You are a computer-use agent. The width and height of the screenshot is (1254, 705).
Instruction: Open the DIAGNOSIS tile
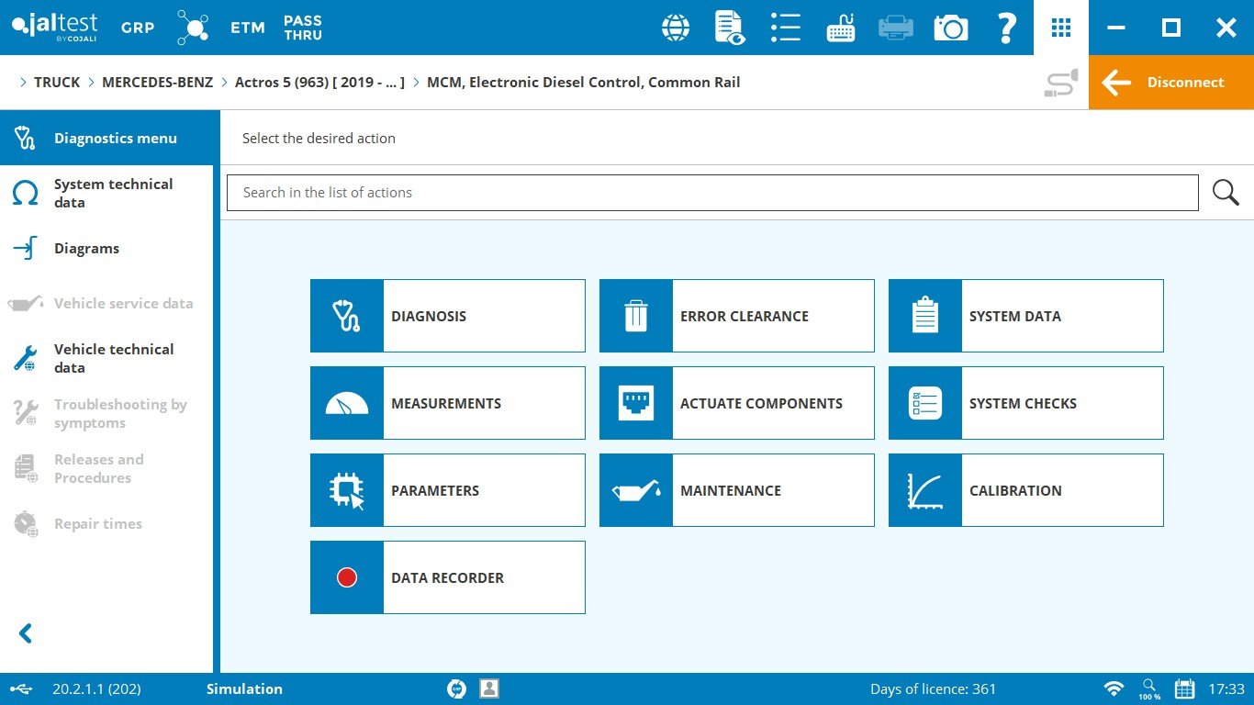click(447, 316)
